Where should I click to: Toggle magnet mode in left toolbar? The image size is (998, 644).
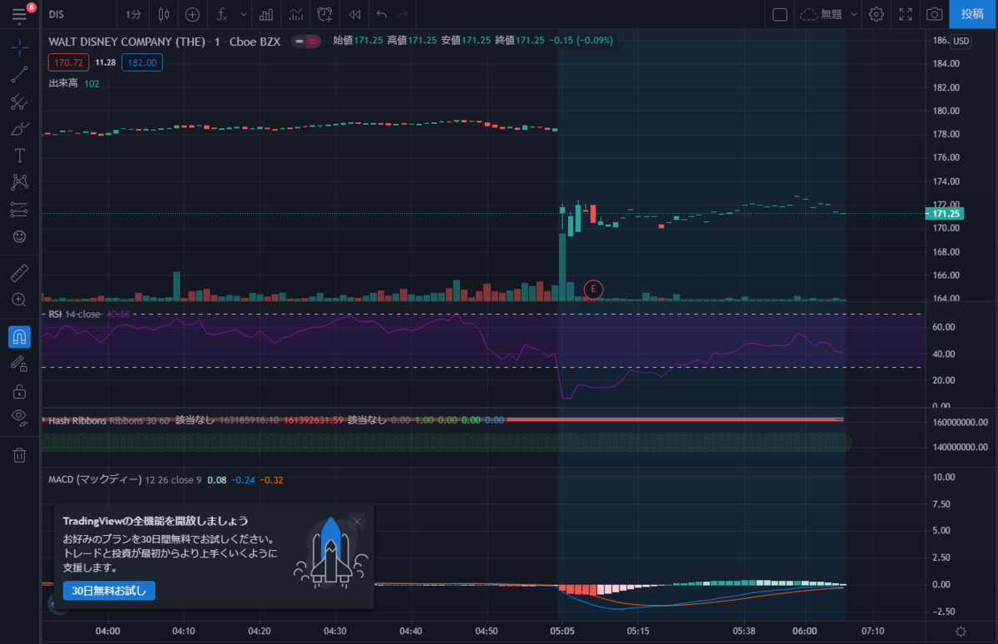coord(20,336)
